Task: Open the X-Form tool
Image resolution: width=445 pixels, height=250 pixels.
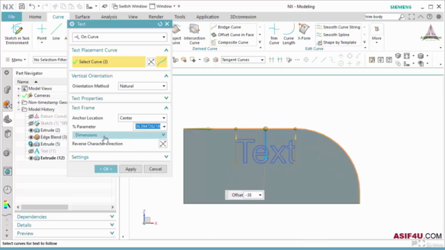Action: pyautogui.click(x=304, y=32)
